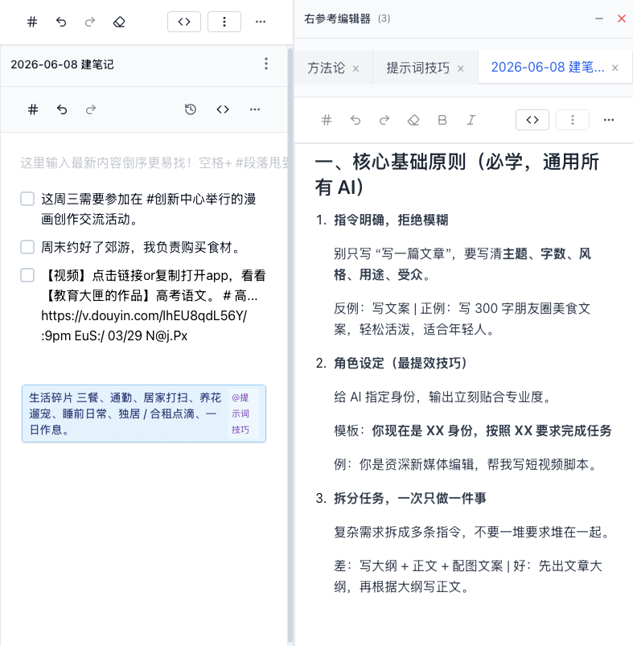This screenshot has height=646, width=633.
Task: Click the eraser icon in top-left toolbar
Action: click(119, 22)
